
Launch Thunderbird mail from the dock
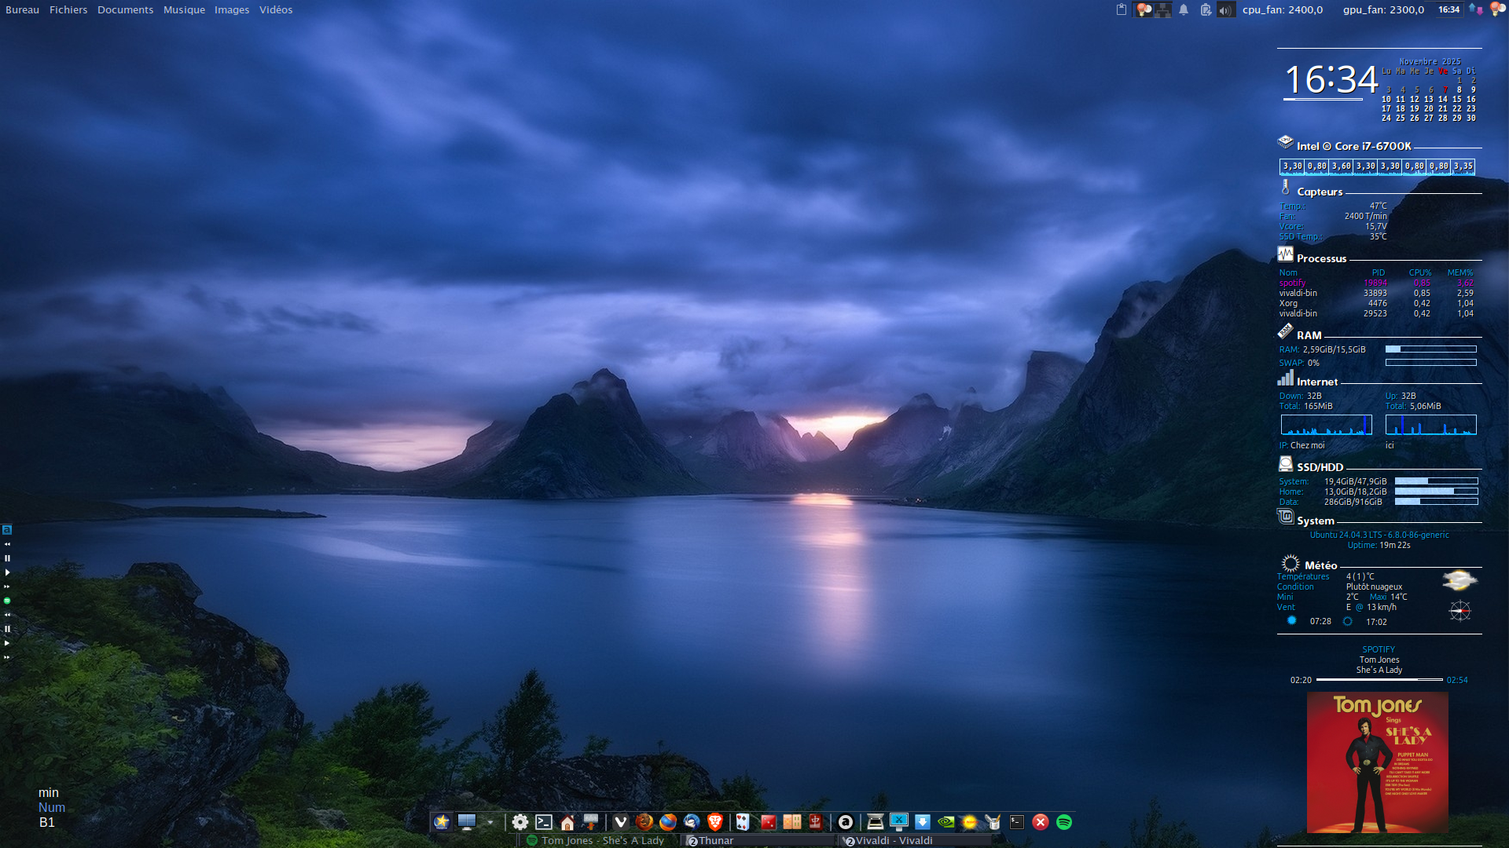692,822
